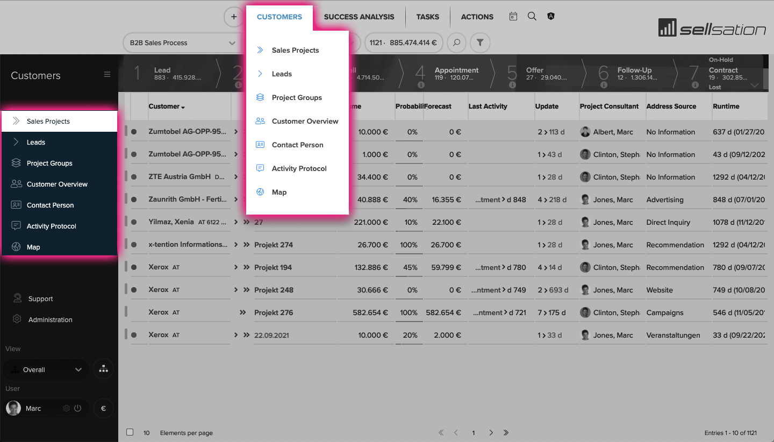Click double-arrow icon before Projekt 194

click(246, 267)
